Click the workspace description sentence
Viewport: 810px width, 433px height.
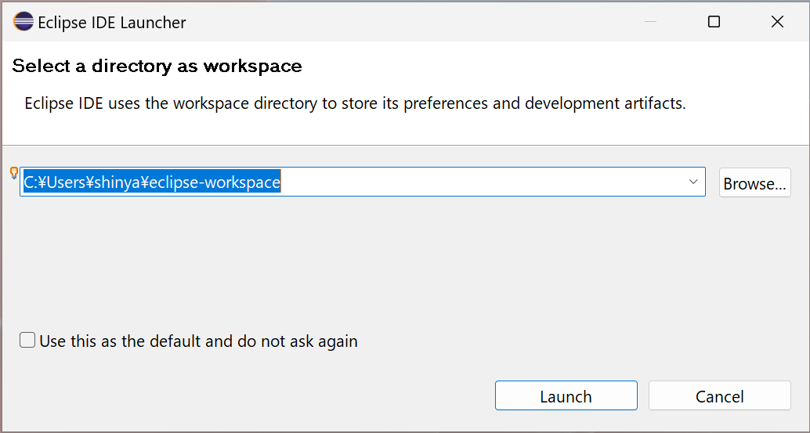click(355, 103)
